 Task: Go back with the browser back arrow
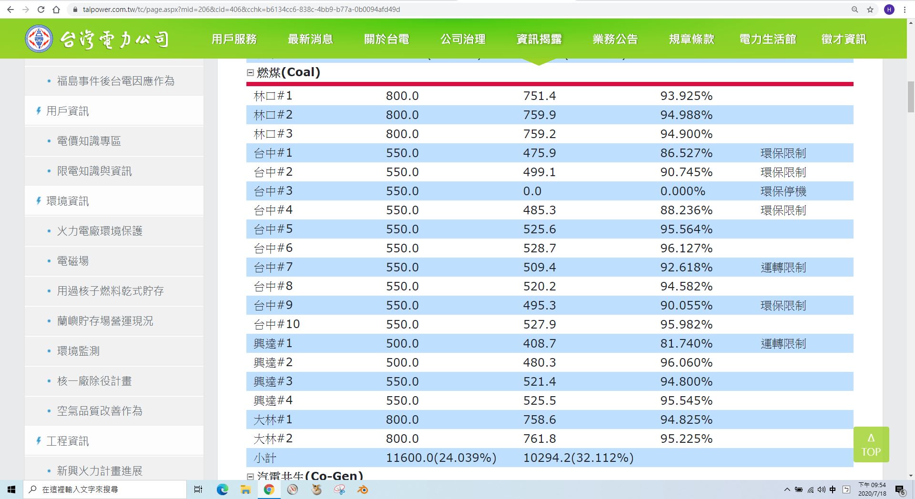click(x=10, y=10)
